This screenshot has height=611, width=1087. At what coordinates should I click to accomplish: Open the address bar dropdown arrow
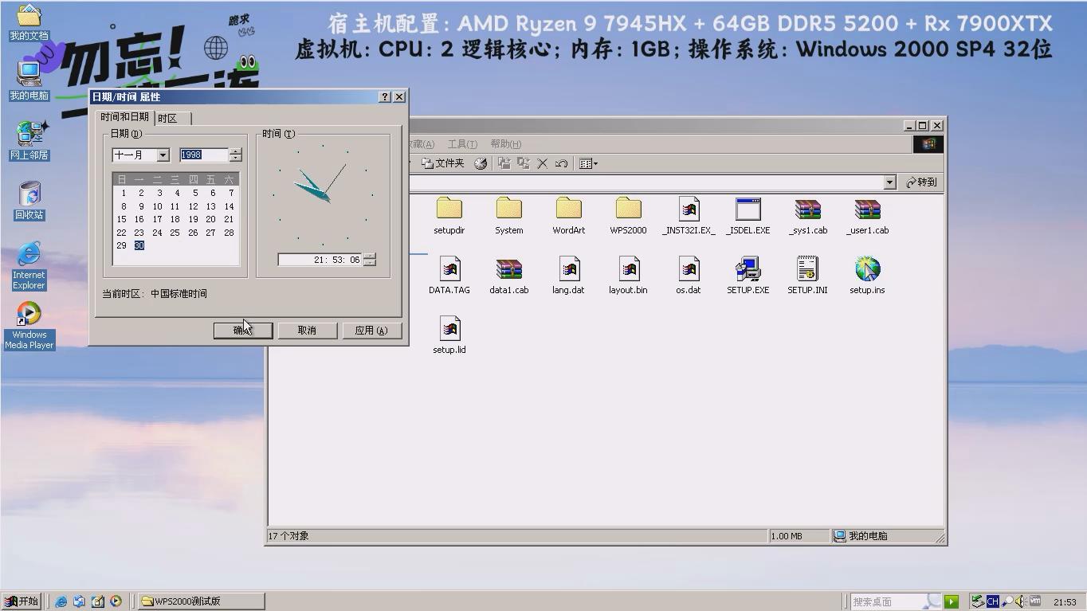890,182
